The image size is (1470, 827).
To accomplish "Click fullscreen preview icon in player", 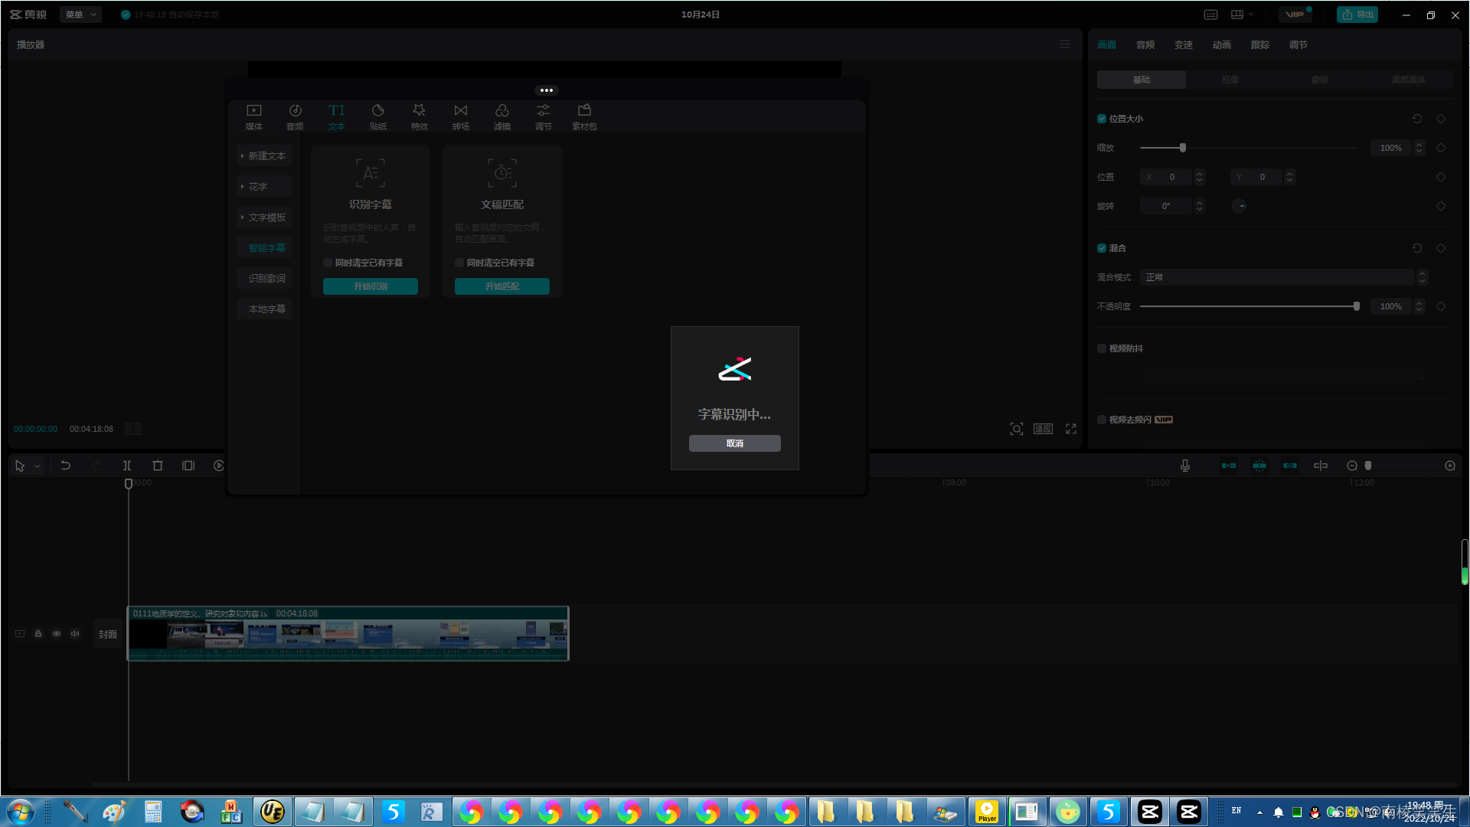I will 1071,429.
